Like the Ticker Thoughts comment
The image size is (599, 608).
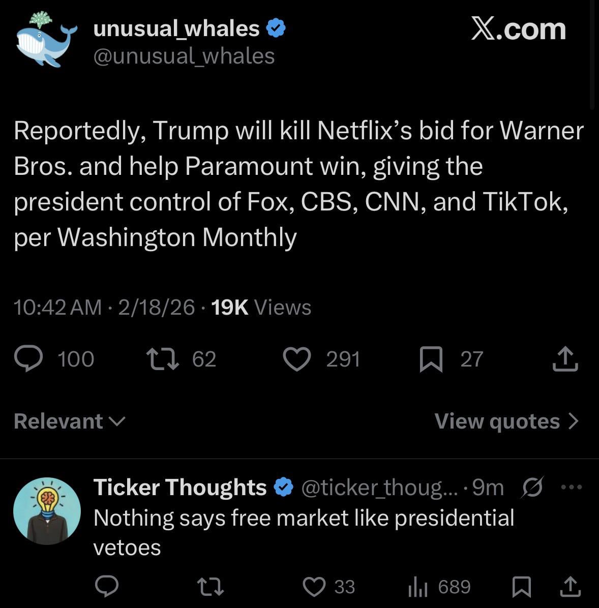click(315, 587)
